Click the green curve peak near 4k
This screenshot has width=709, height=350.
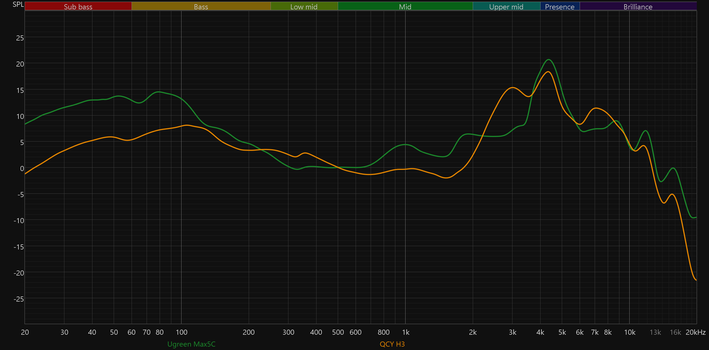[549, 59]
